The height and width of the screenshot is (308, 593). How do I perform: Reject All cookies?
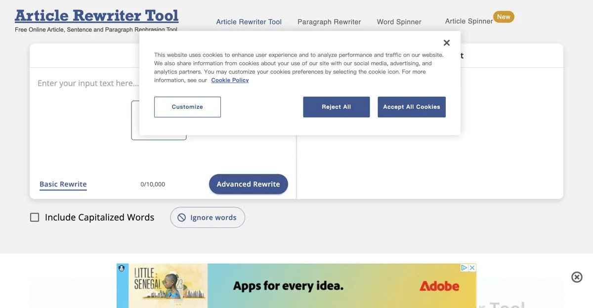(x=337, y=107)
